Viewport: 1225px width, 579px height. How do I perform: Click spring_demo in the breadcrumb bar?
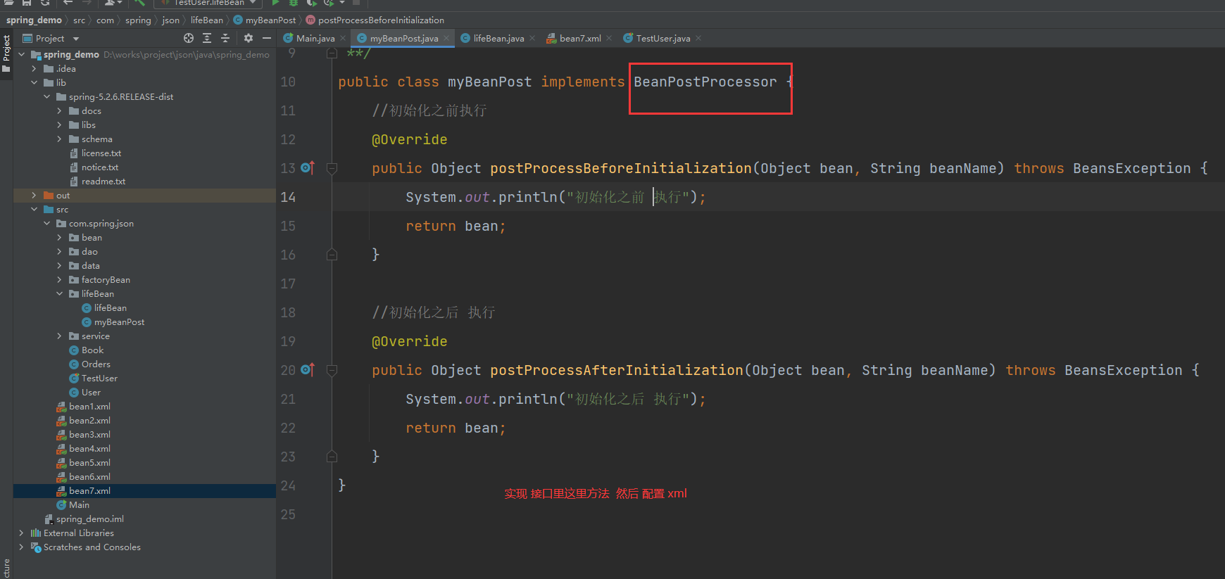coord(34,20)
